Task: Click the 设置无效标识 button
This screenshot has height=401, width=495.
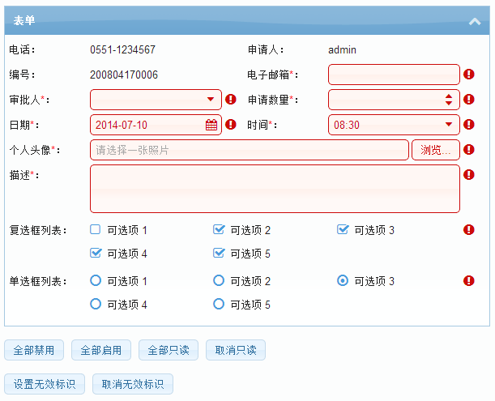Action: [45, 384]
